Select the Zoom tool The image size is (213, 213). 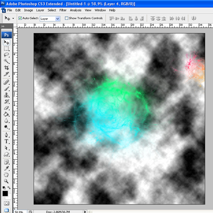pyautogui.click(x=6, y=181)
